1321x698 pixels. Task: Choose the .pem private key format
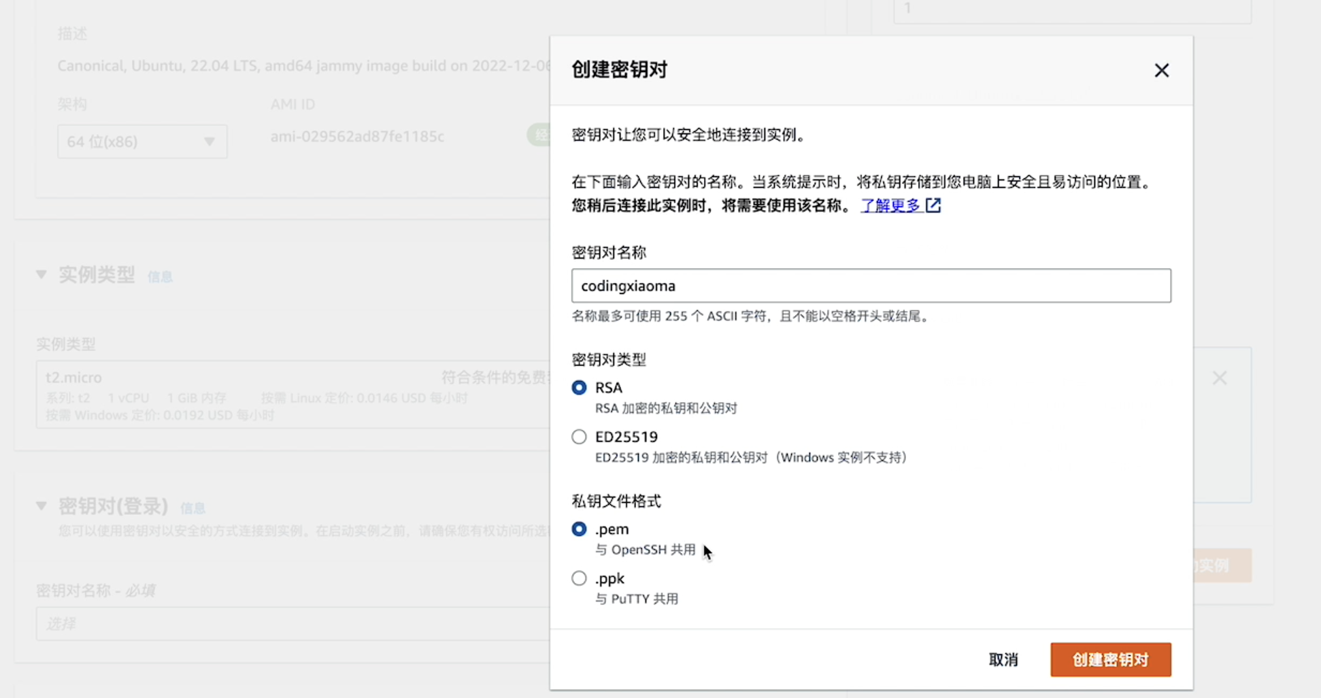pos(579,529)
